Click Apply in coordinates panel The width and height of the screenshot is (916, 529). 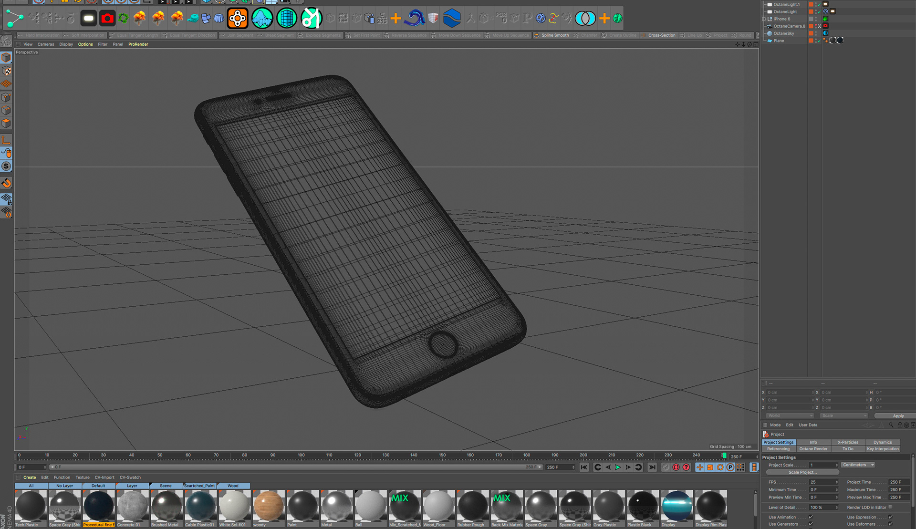898,416
